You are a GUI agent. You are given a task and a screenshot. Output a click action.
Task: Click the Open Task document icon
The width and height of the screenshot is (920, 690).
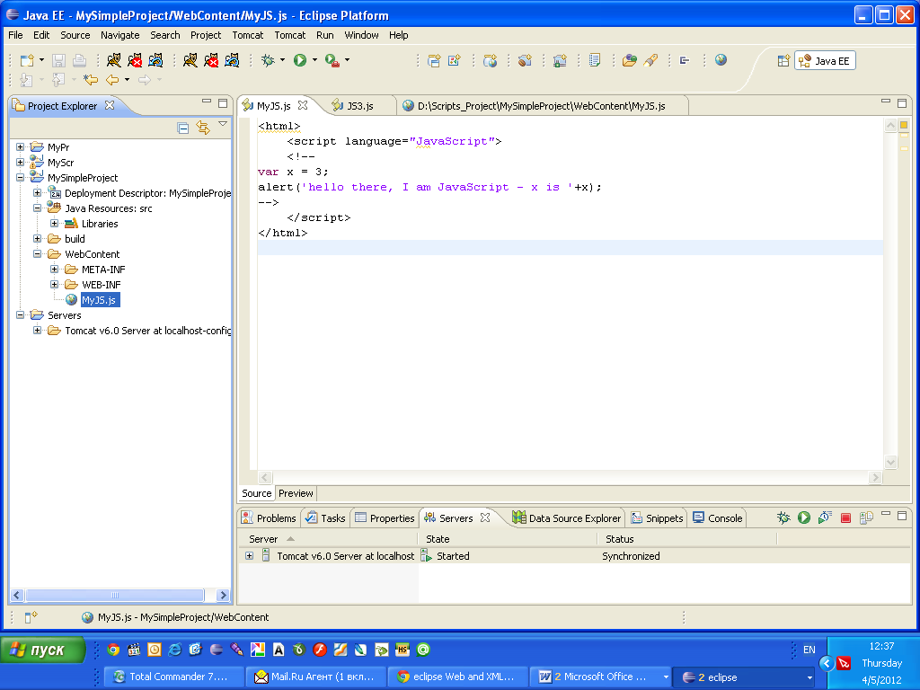click(x=595, y=60)
